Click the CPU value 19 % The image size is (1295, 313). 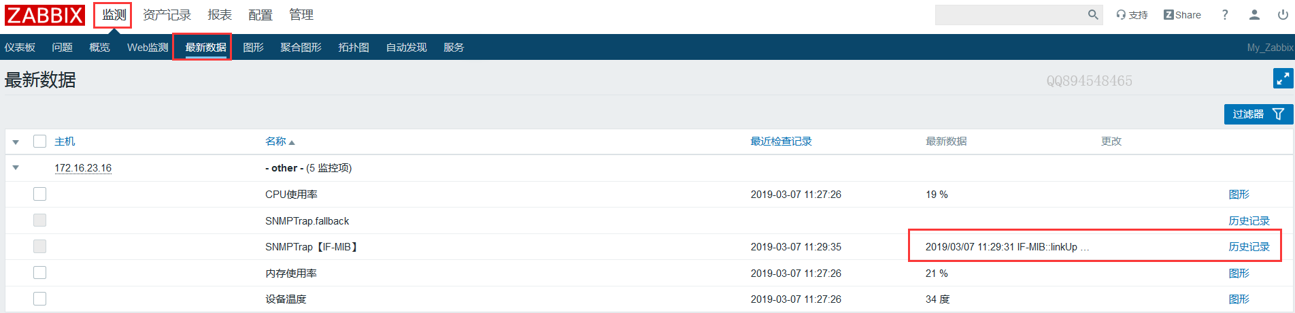937,195
